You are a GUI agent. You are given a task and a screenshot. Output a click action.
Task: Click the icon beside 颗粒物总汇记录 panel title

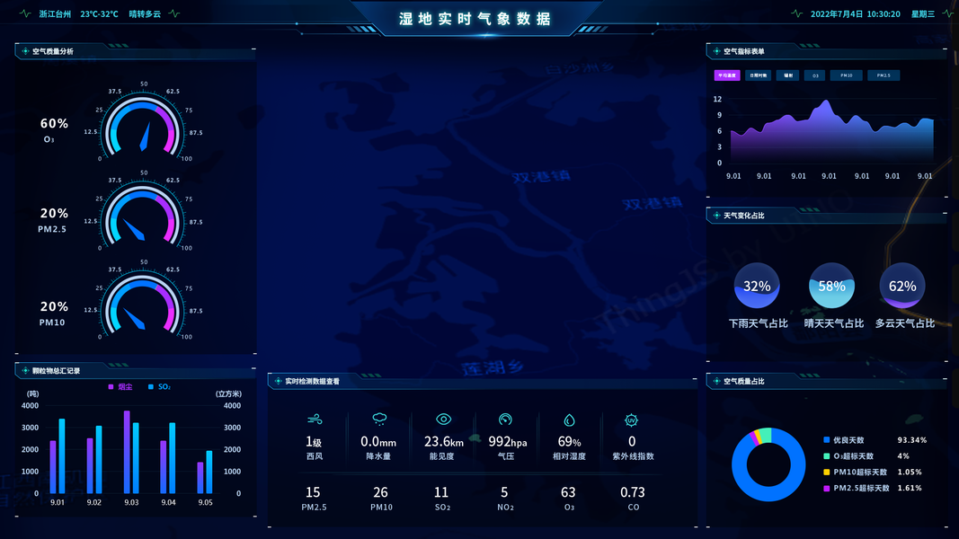pyautogui.click(x=25, y=370)
